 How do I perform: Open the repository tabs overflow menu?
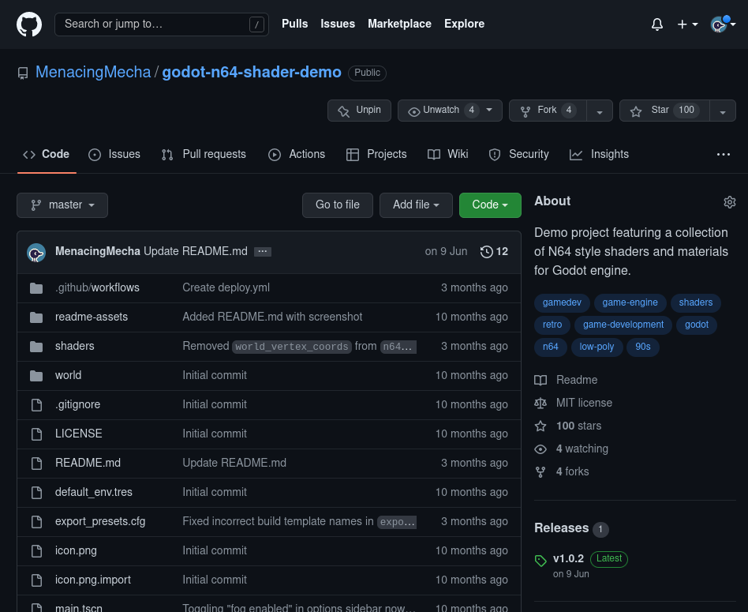[x=724, y=154]
